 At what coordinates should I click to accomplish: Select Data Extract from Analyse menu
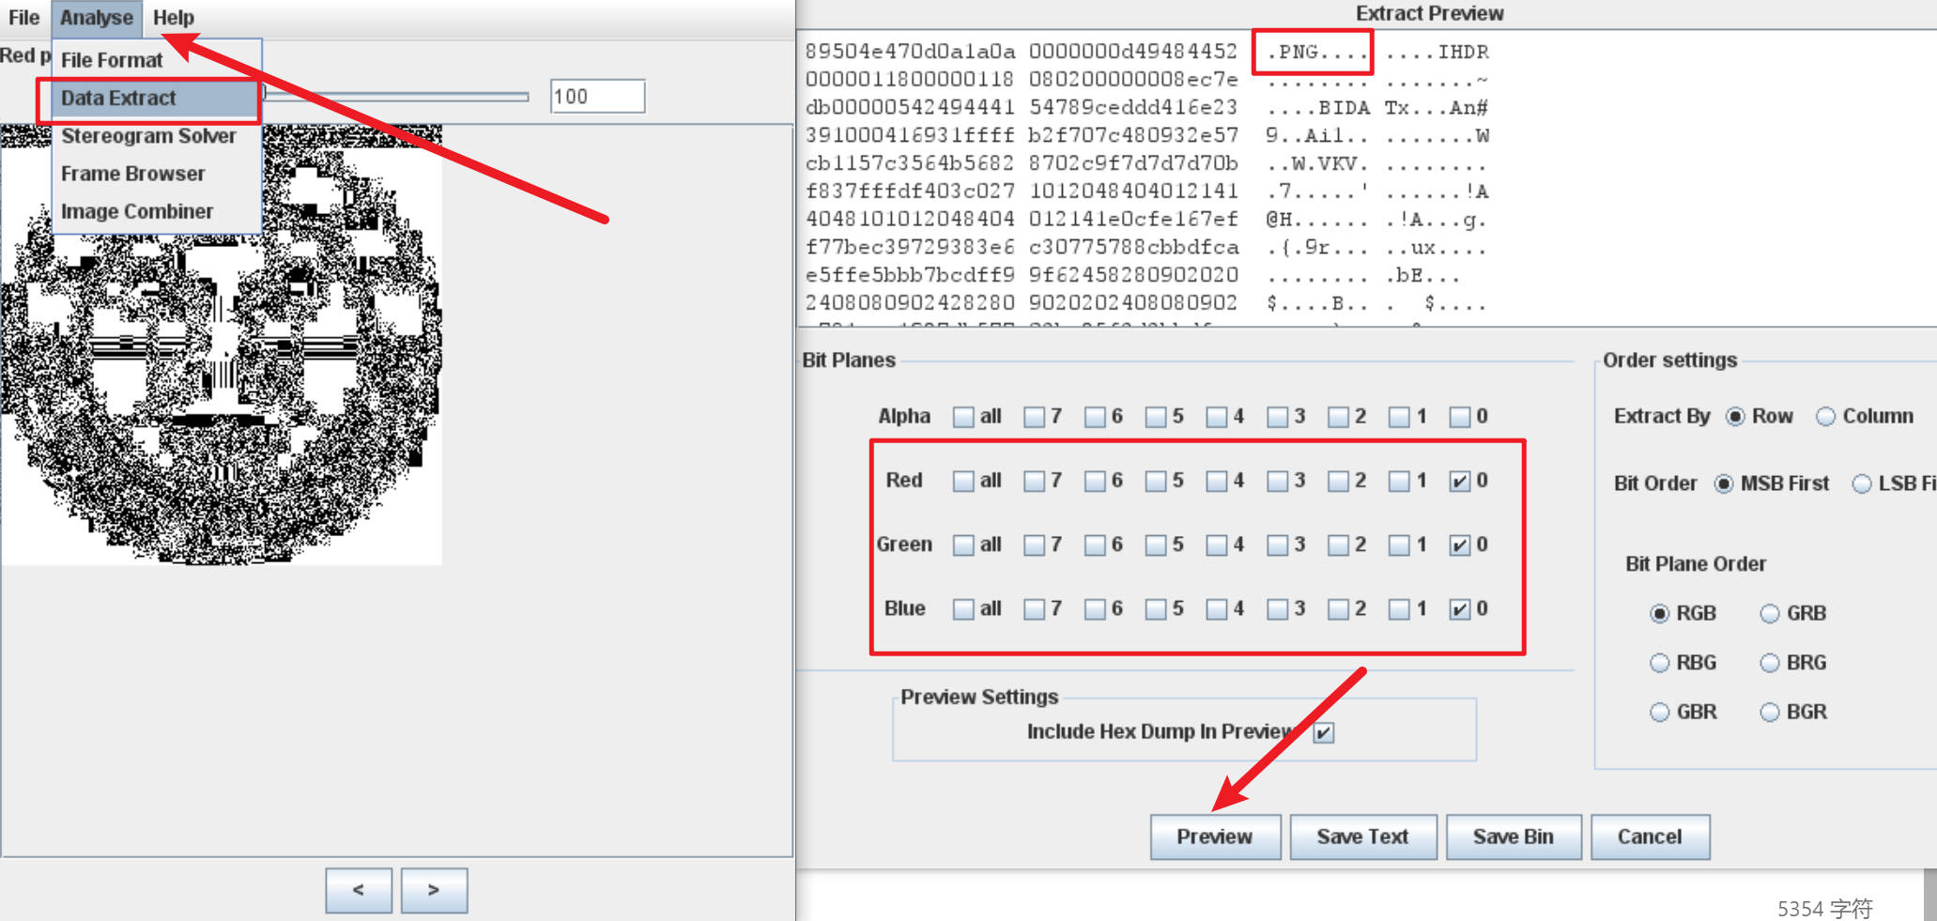118,99
